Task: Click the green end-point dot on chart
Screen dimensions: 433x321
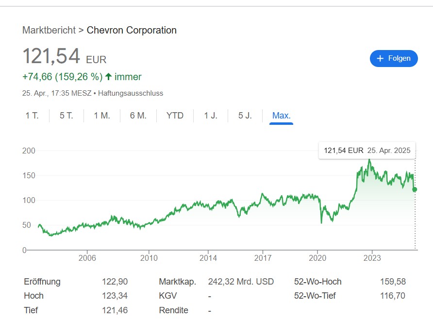Action: pyautogui.click(x=415, y=189)
